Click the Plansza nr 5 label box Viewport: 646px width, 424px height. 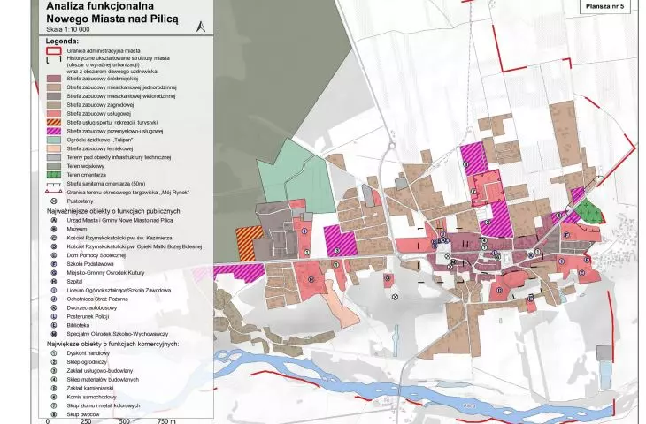[x=604, y=6]
